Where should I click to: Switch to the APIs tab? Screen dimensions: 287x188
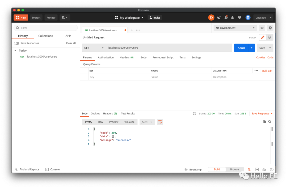tap(68, 36)
